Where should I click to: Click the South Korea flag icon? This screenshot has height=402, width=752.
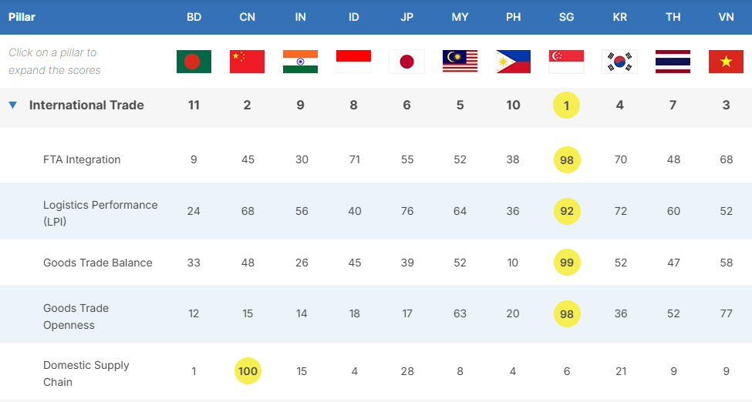[619, 62]
